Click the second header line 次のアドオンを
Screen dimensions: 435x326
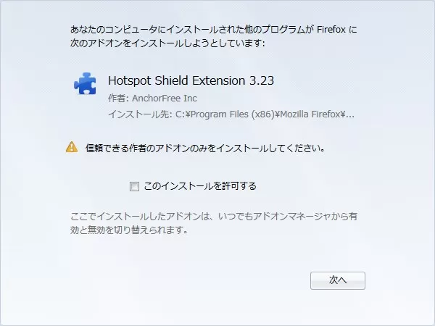167,43
